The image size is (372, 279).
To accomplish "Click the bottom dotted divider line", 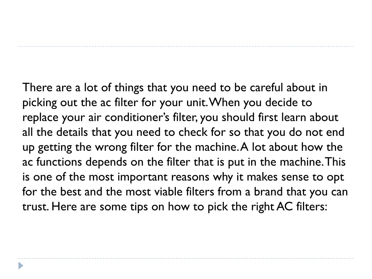I will (186, 258).
